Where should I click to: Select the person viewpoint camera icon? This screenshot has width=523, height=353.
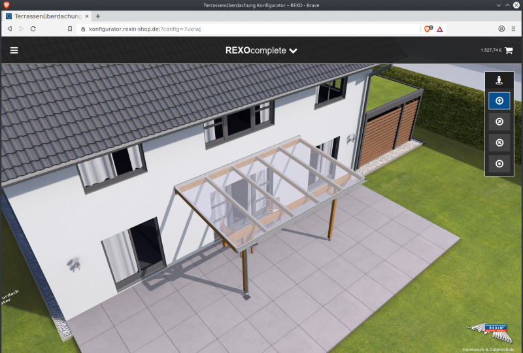tap(499, 80)
